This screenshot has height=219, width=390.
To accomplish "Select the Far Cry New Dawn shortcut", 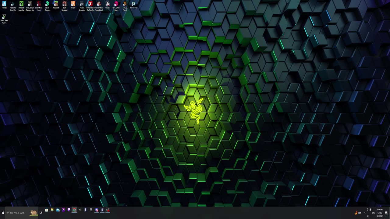I will (x=116, y=6).
